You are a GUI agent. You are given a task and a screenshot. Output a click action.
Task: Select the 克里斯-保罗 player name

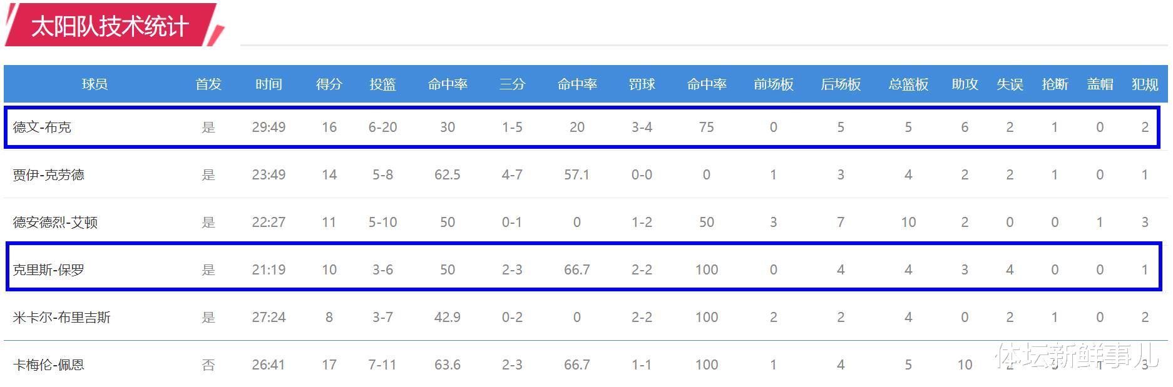[x=48, y=270]
